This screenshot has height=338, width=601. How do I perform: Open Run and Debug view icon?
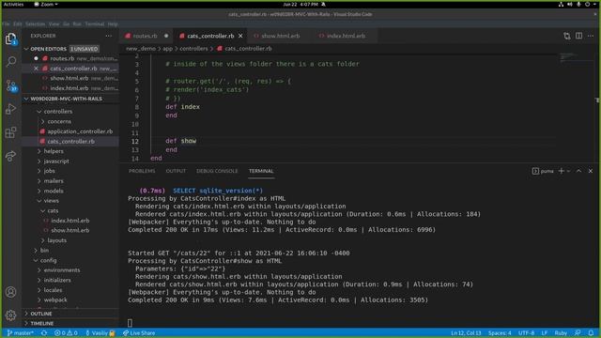click(10, 109)
